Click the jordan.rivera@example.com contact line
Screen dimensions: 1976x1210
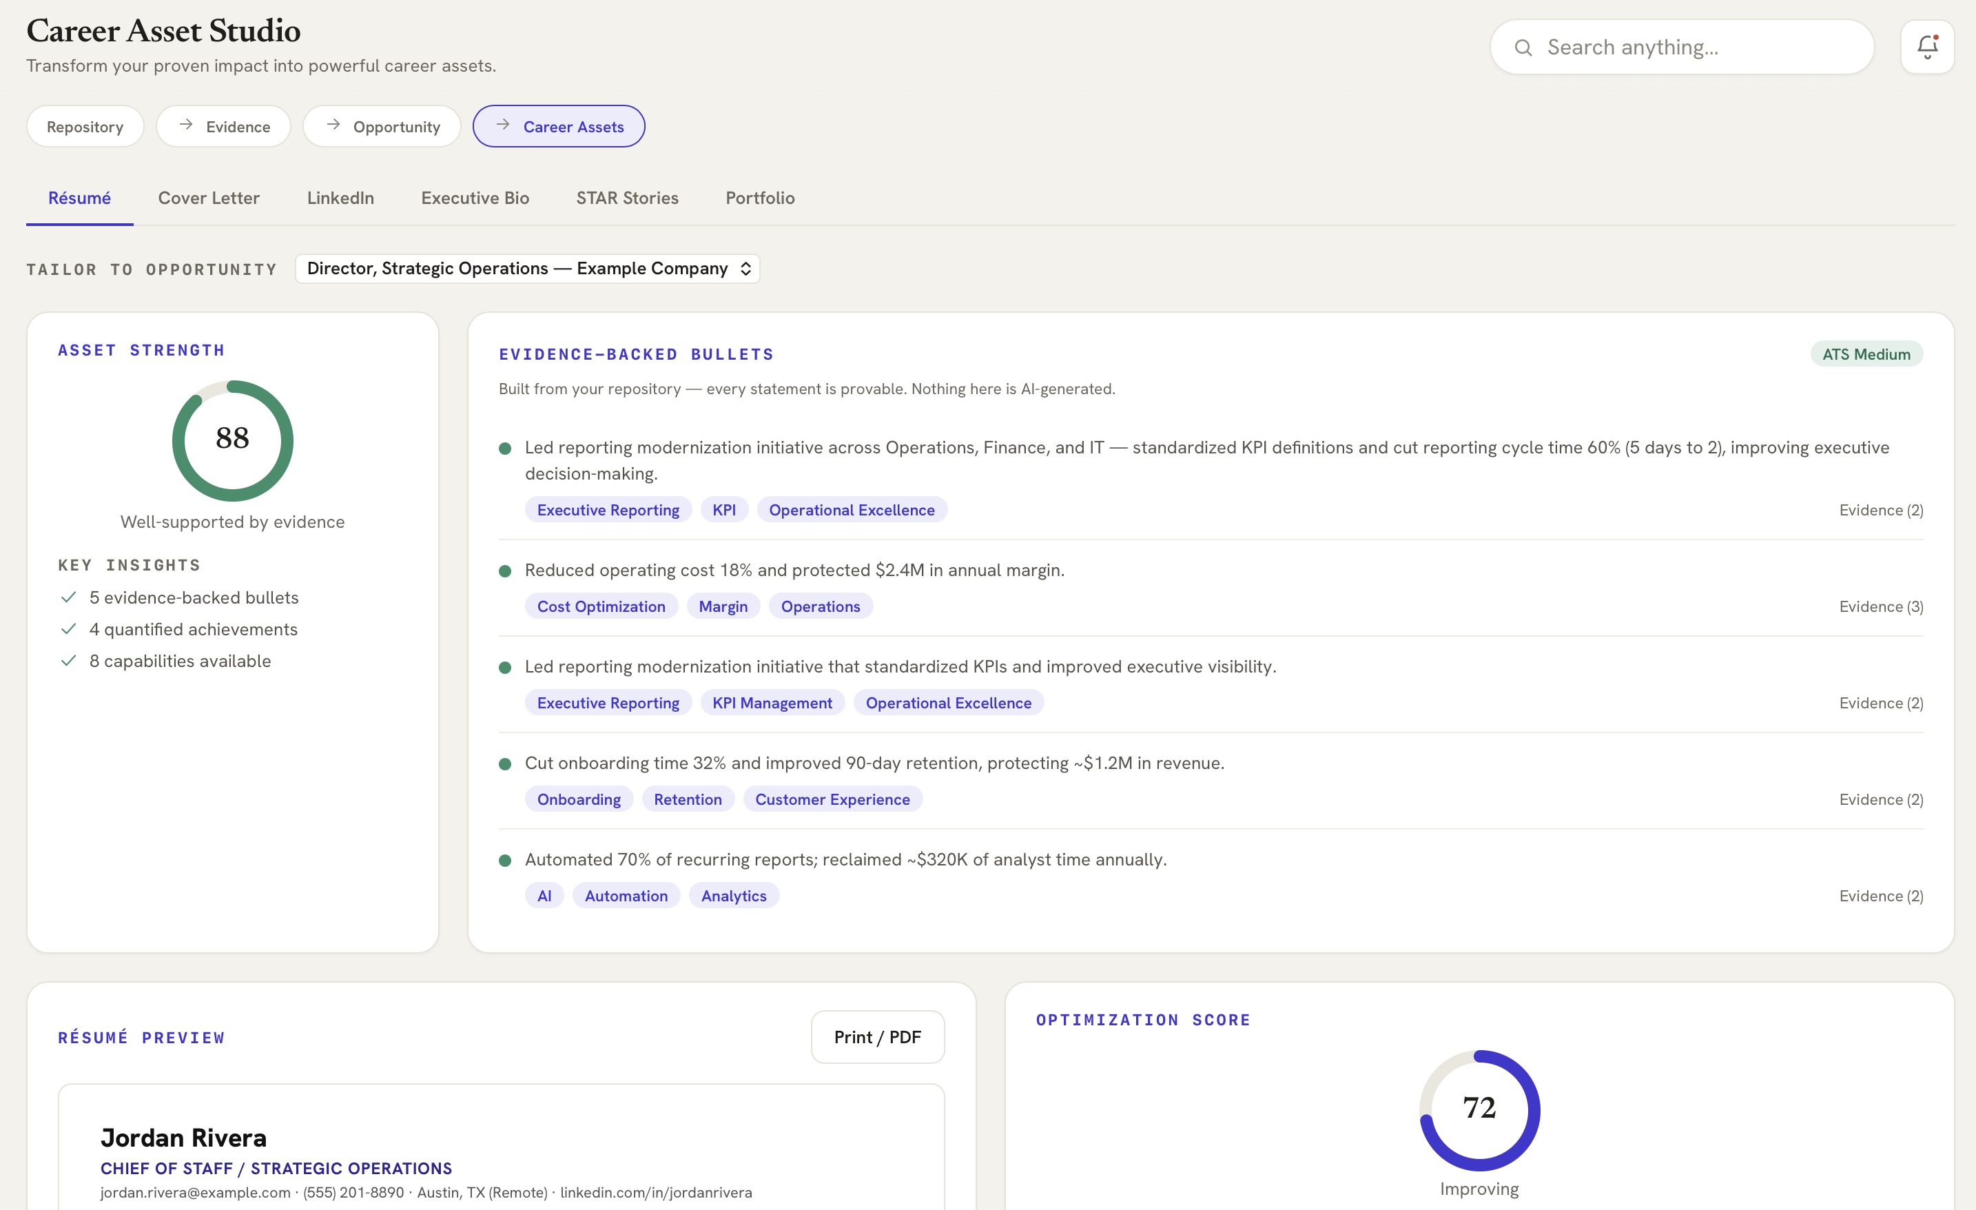pyautogui.click(x=426, y=1192)
